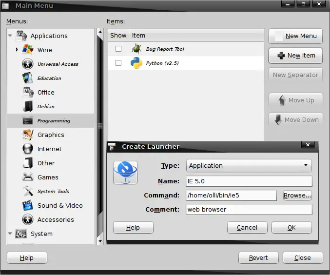Click the Move Up button
The height and width of the screenshot is (275, 330).
pos(295,100)
